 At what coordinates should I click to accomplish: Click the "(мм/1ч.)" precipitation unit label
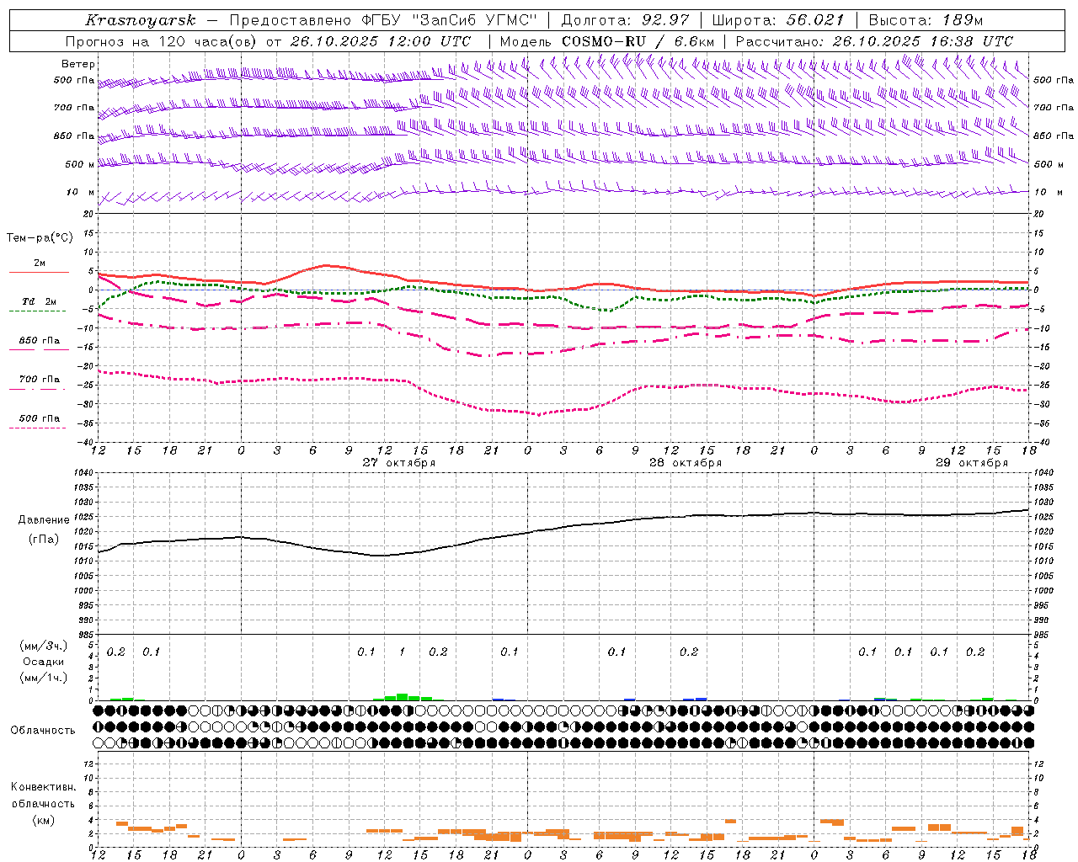pos(43,678)
